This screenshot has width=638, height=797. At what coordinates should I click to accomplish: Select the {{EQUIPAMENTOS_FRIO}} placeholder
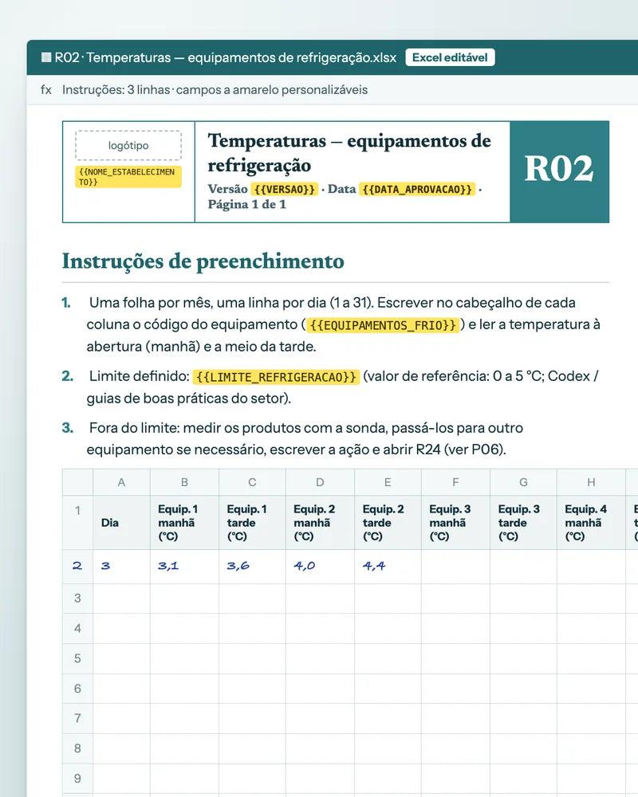(383, 325)
